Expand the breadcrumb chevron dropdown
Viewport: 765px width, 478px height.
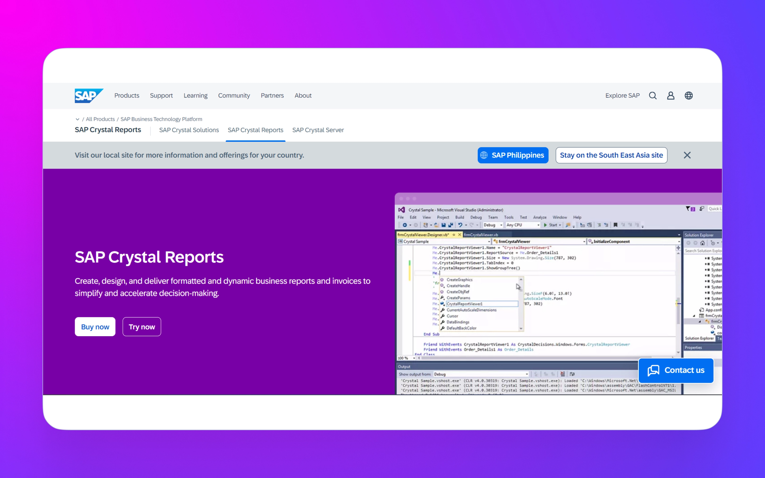click(x=77, y=119)
